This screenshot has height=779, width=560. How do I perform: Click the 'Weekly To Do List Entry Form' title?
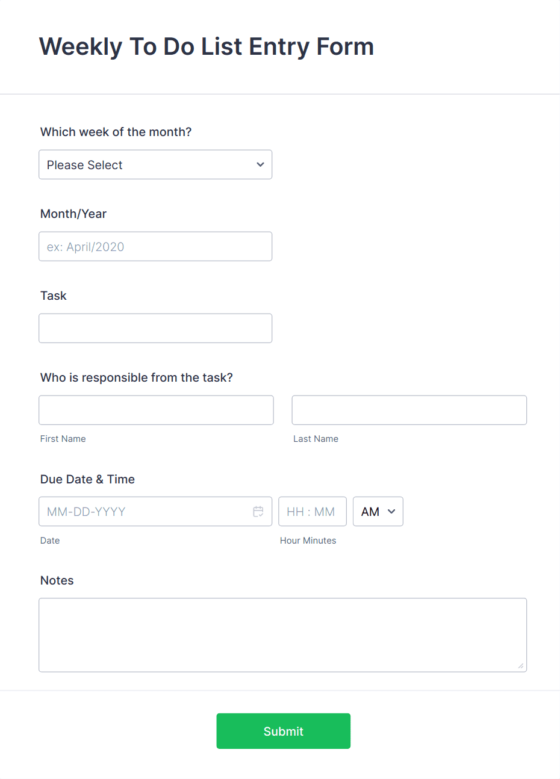[x=207, y=46]
